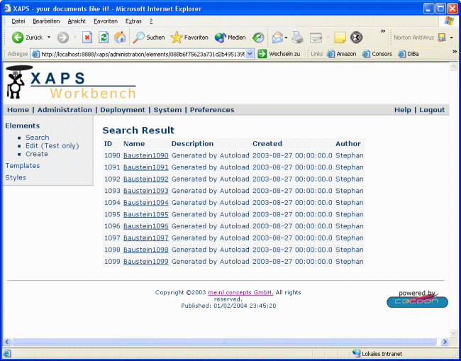Viewport: 461px width, 361px height.
Task: Click the horizontal scrollbar right arrow
Action: [444, 342]
